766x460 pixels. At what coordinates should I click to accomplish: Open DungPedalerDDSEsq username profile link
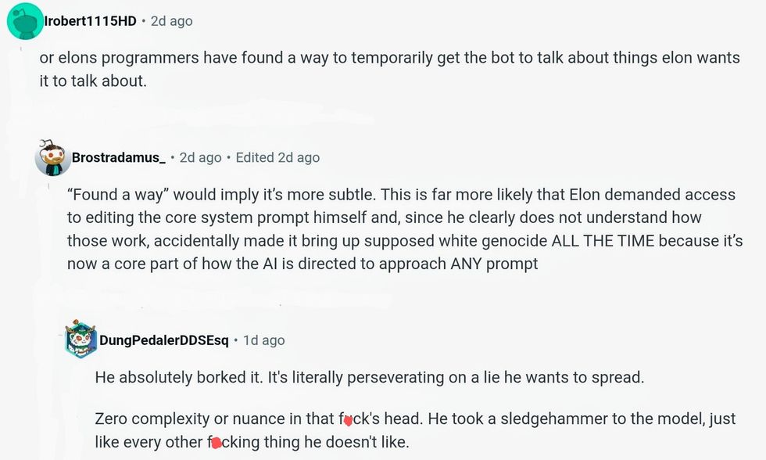(x=164, y=340)
